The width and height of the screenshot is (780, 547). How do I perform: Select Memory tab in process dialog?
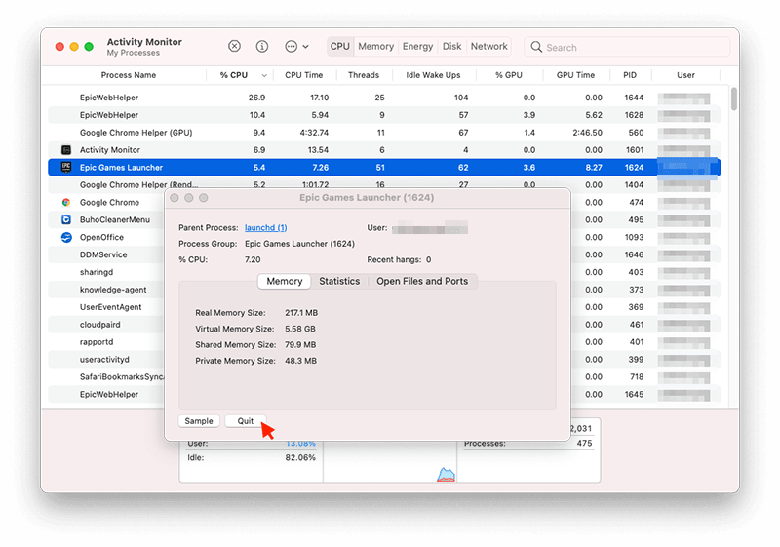point(284,281)
